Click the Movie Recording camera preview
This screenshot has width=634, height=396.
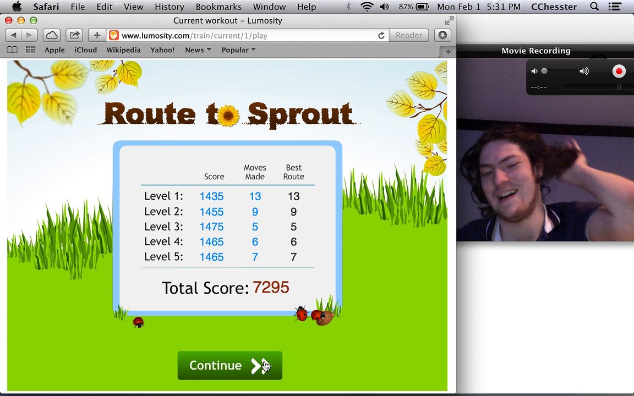pos(545,150)
